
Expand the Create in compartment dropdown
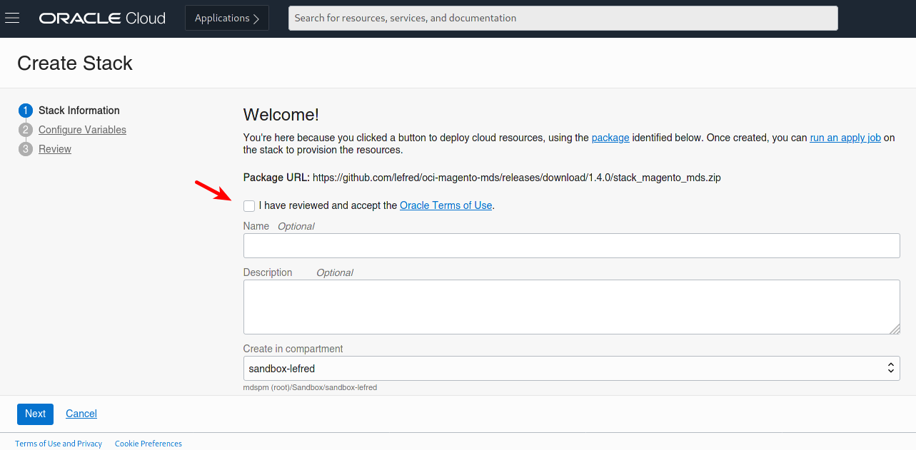tap(571, 369)
